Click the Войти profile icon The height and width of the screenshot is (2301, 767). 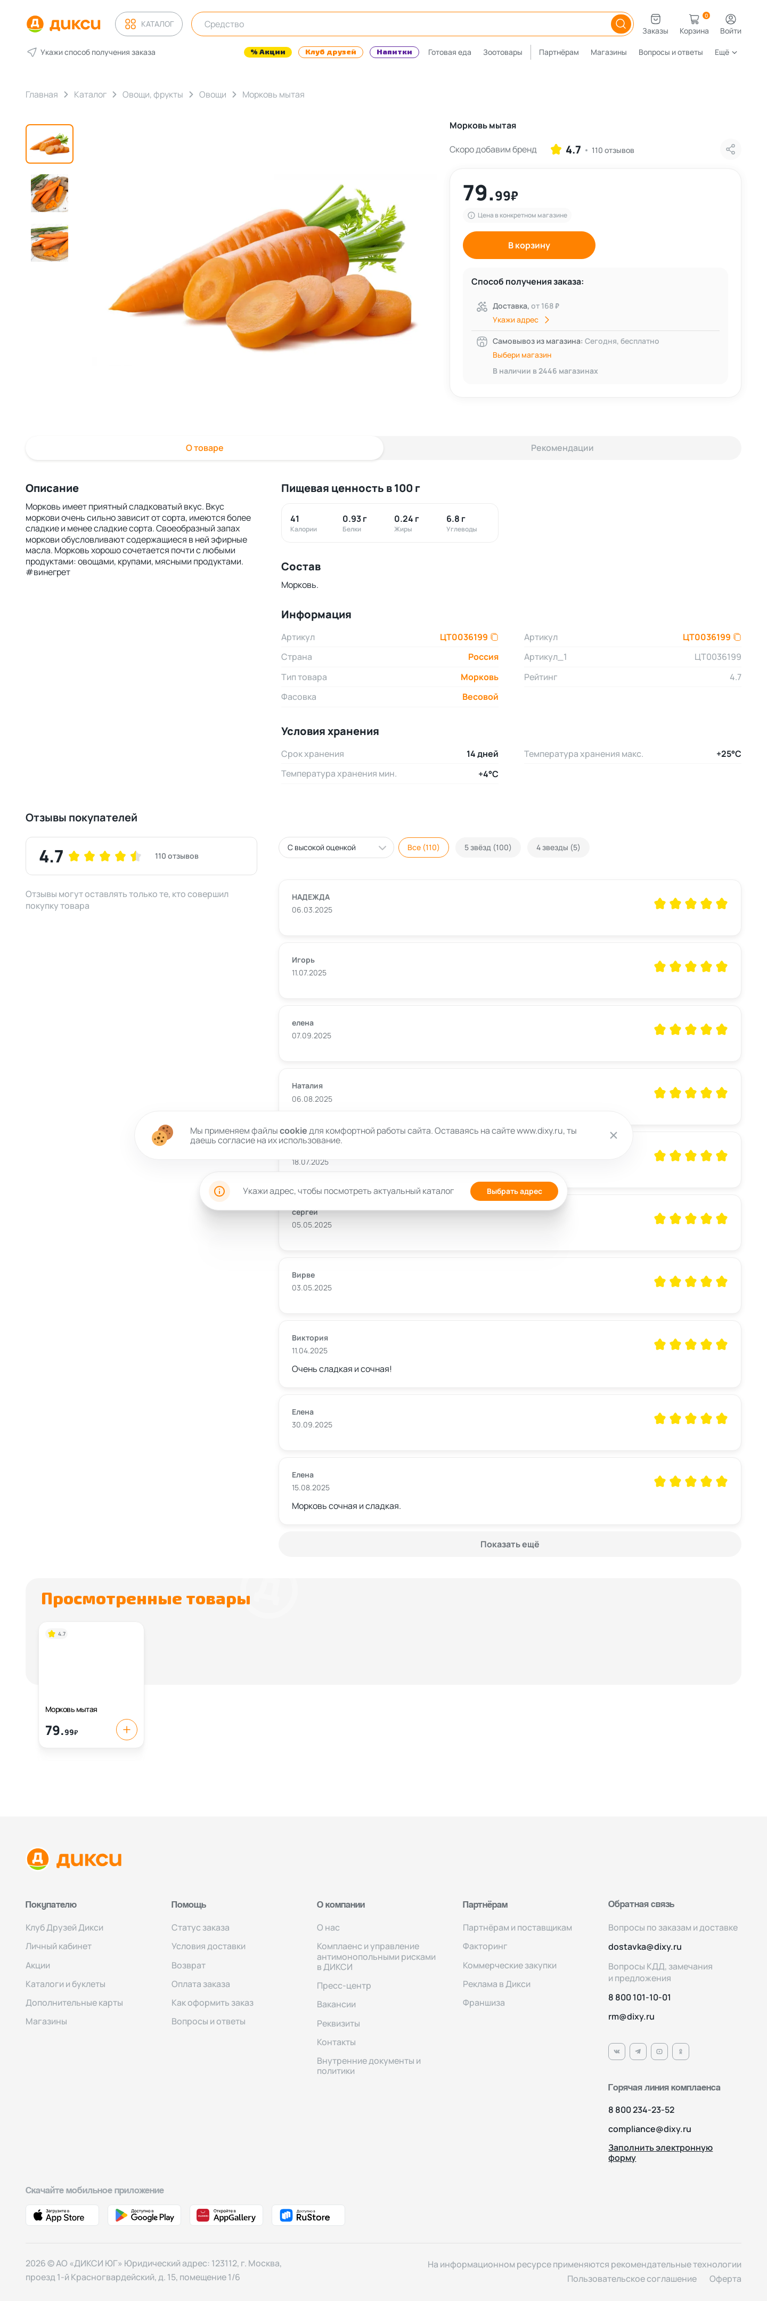730,19
